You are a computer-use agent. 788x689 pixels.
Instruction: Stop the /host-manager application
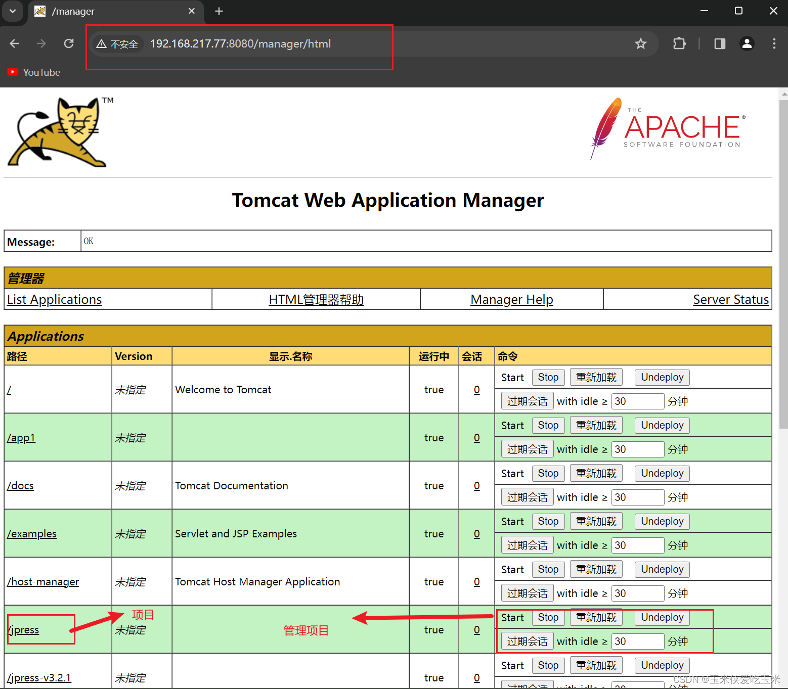548,569
